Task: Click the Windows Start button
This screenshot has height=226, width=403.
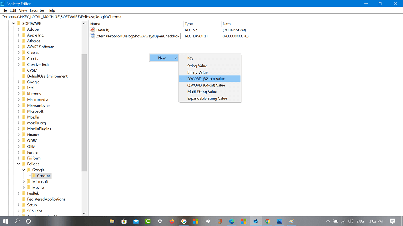Action: [x=5, y=221]
